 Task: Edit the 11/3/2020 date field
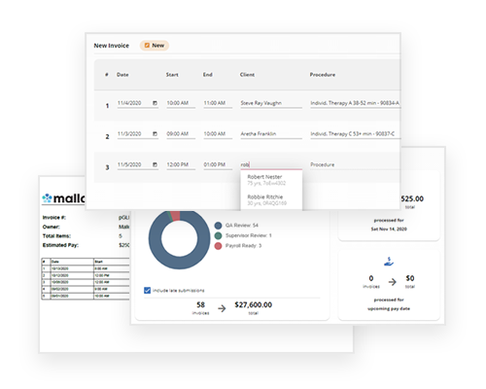tap(138, 134)
